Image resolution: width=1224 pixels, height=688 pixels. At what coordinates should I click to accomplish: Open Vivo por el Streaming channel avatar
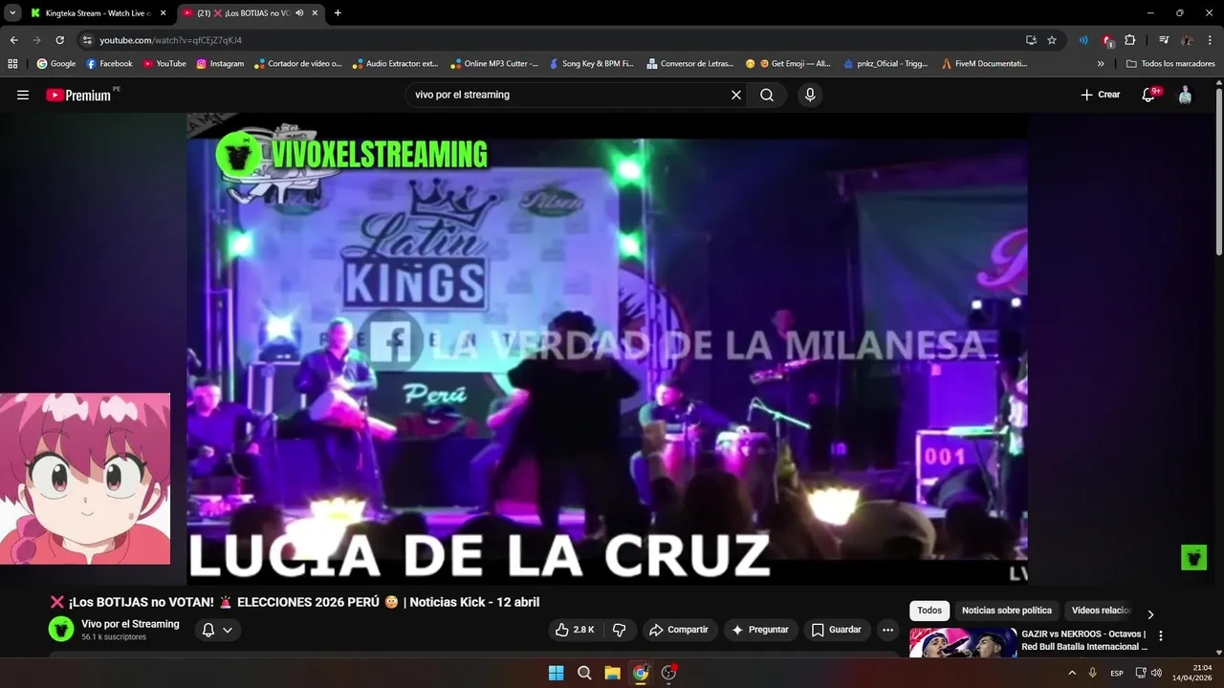[x=61, y=629]
